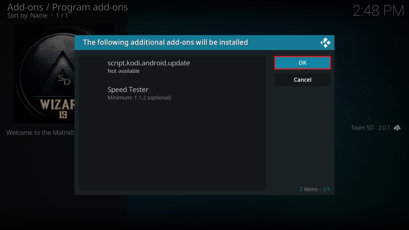Click 'Minimum: 1.1.2 (optional)' under Speed Tester
Image resolution: width=409 pixels, height=230 pixels.
pyautogui.click(x=139, y=98)
